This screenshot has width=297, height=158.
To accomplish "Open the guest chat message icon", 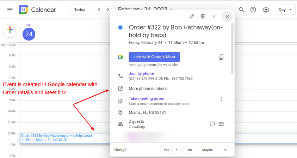I will click(x=212, y=124).
